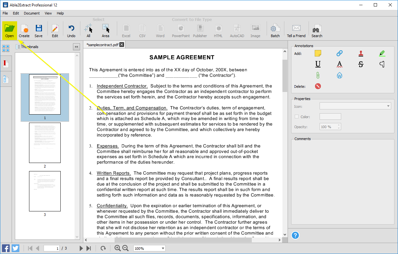This screenshot has width=398, height=254.
Task: Convert to CSV icon
Action: (142, 31)
